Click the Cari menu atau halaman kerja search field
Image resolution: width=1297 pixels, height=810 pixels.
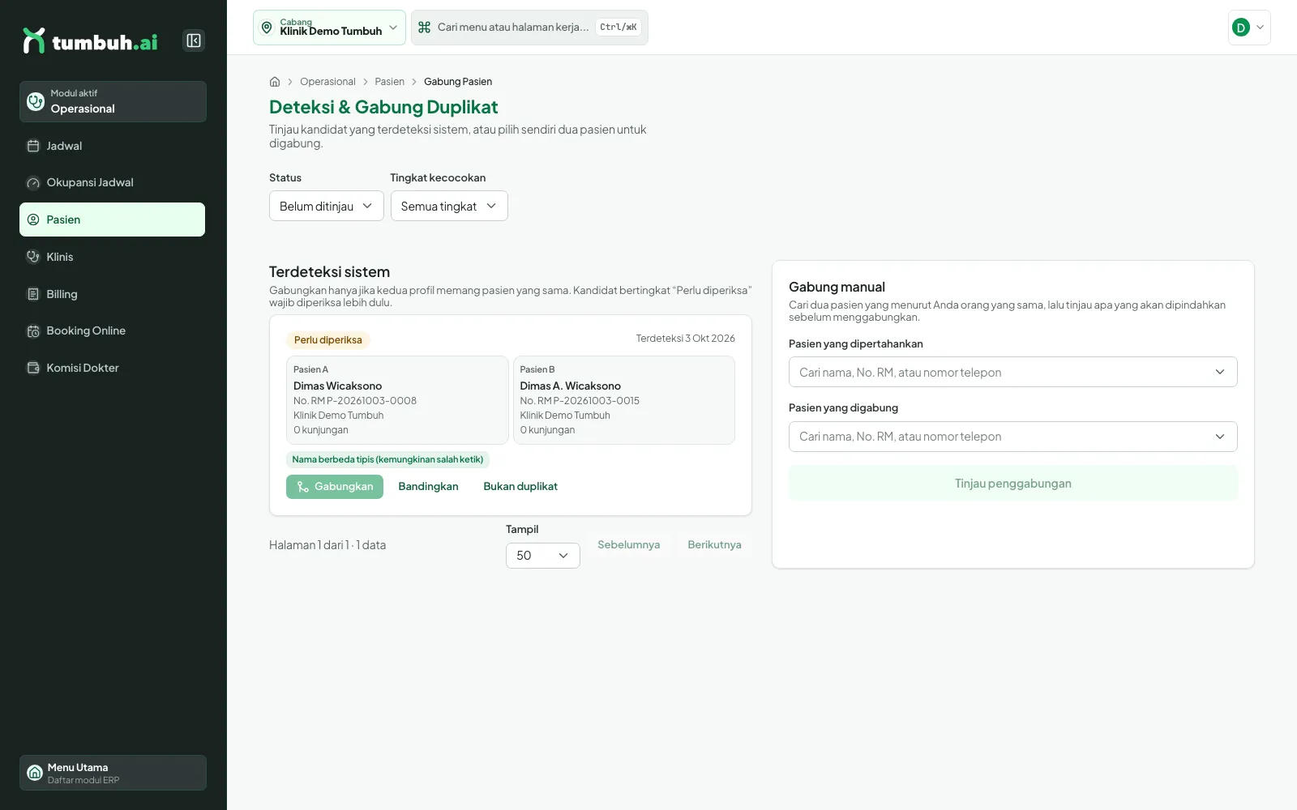(529, 28)
